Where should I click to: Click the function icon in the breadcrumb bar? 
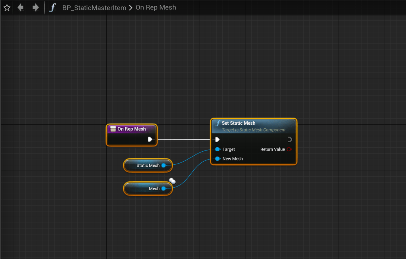tap(52, 8)
